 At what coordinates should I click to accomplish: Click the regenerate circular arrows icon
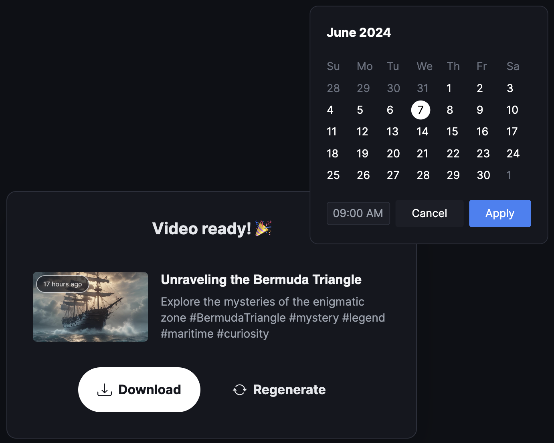240,390
